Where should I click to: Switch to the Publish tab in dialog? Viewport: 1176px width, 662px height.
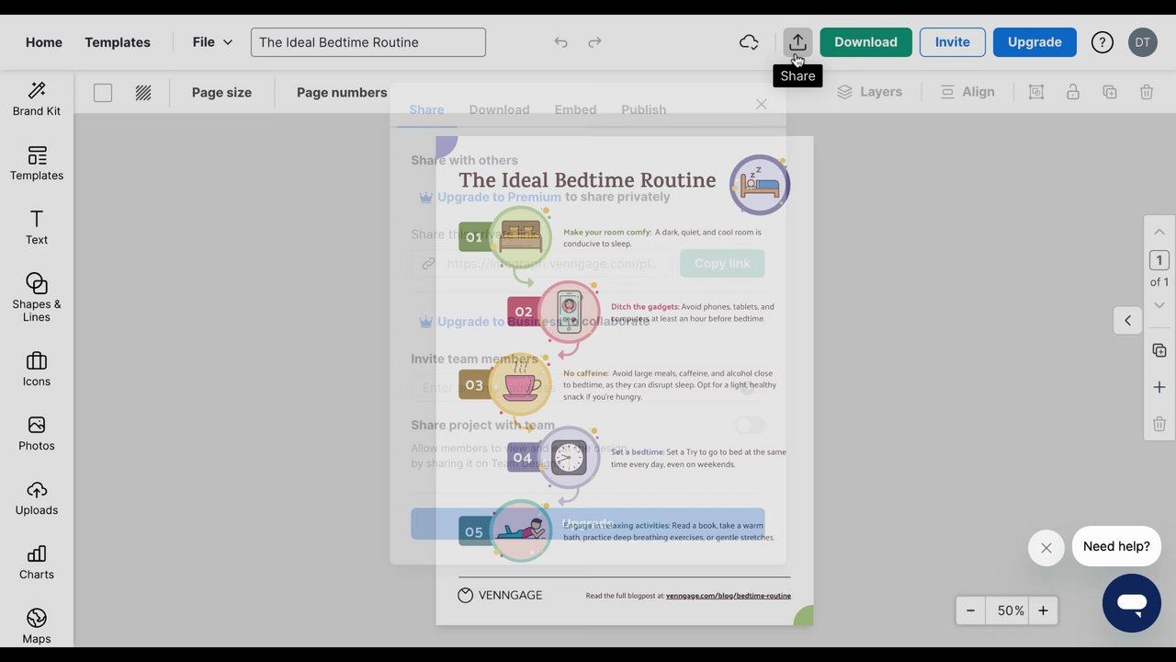coord(643,109)
